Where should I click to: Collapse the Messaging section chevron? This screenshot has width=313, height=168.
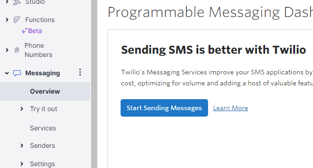pos(7,73)
